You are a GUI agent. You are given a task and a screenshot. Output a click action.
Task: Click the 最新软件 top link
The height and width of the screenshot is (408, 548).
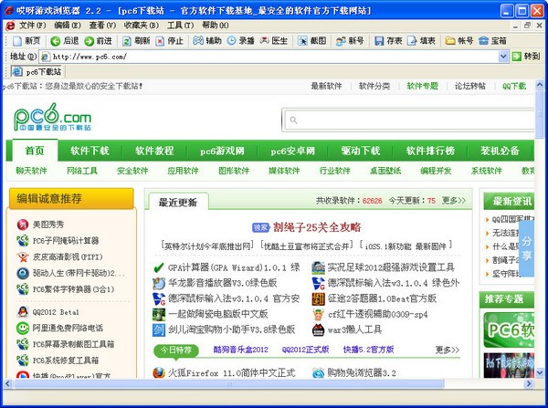point(326,86)
